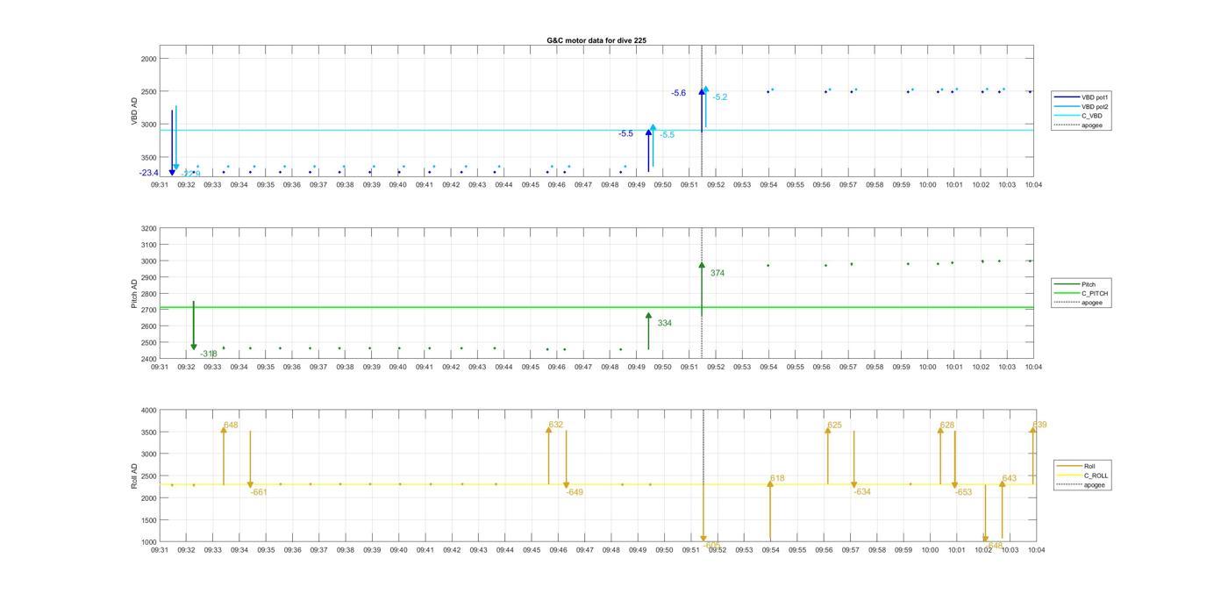This screenshot has width=1228, height=608.
Task: Select the 'VBD pot2' legend entry
Action: (1082, 107)
